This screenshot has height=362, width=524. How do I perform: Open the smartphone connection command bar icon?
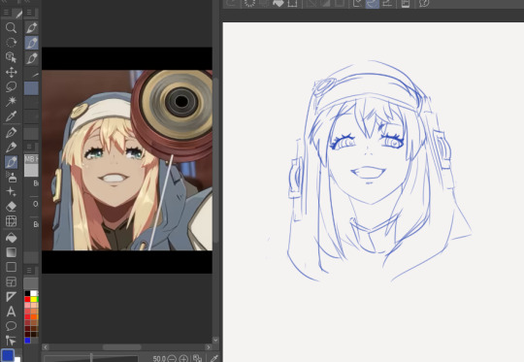[406, 3]
